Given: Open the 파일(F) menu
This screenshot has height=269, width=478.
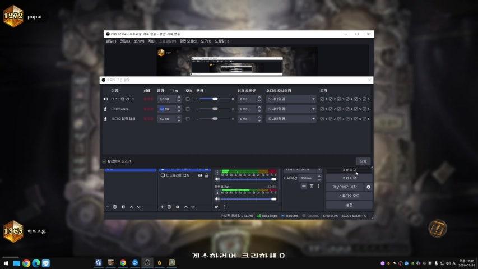Looking at the screenshot, I should click(x=110, y=41).
